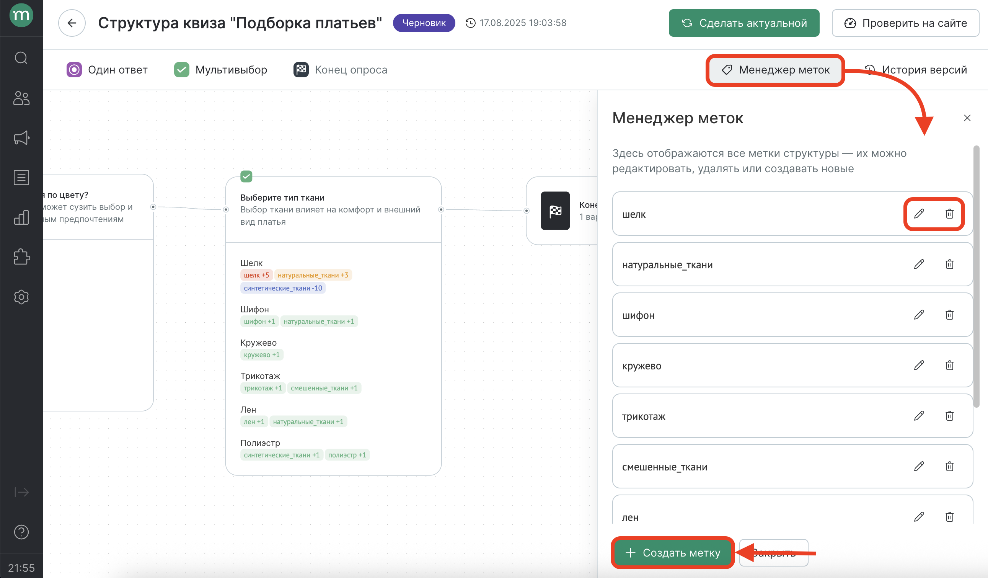Click the смешенные_ткани +1 tag chip

pyautogui.click(x=324, y=388)
